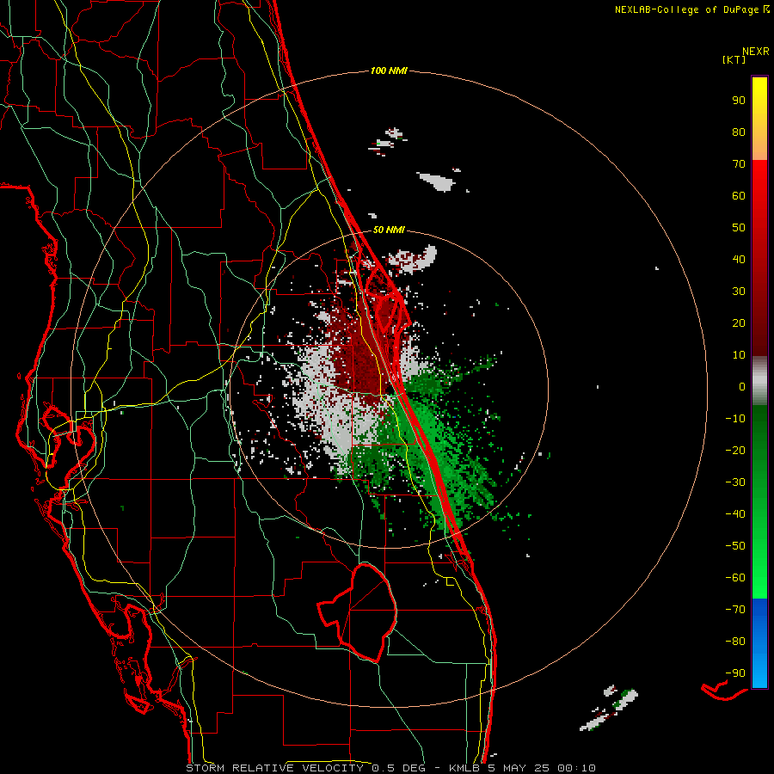Click the 90 value on the velocity scale
774x774 pixels.
[x=739, y=101]
